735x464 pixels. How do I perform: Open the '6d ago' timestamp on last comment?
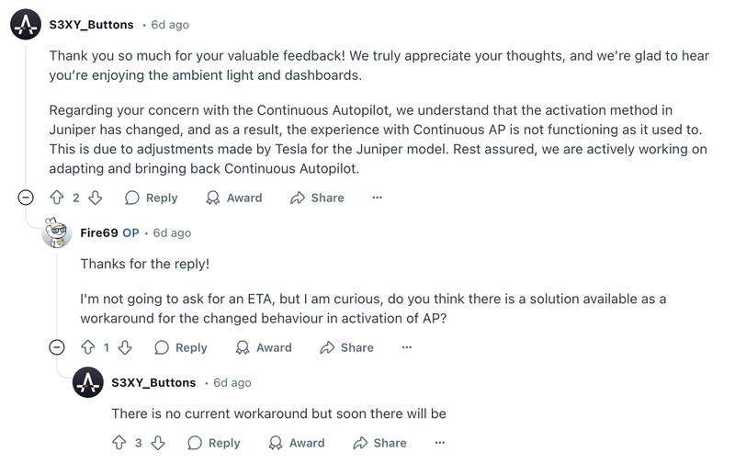point(232,382)
